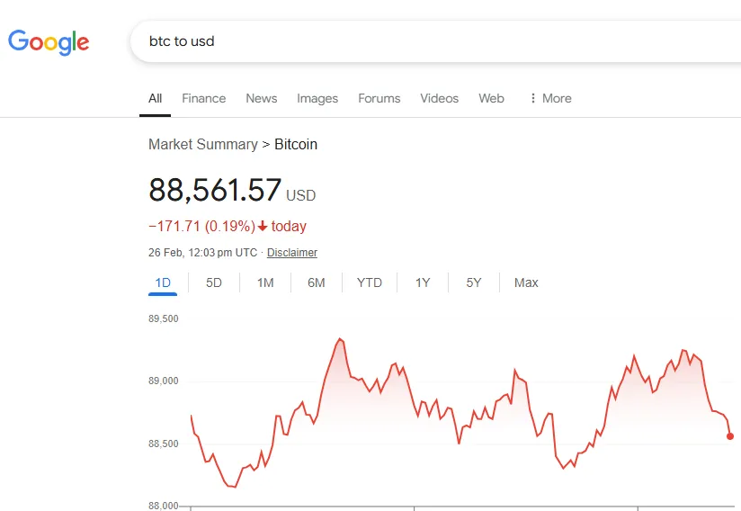This screenshot has width=741, height=511.
Task: Select the 5D chart range
Action: click(214, 282)
